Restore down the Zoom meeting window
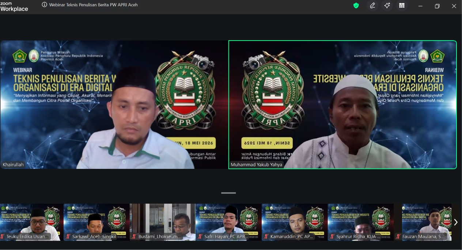 [x=437, y=6]
